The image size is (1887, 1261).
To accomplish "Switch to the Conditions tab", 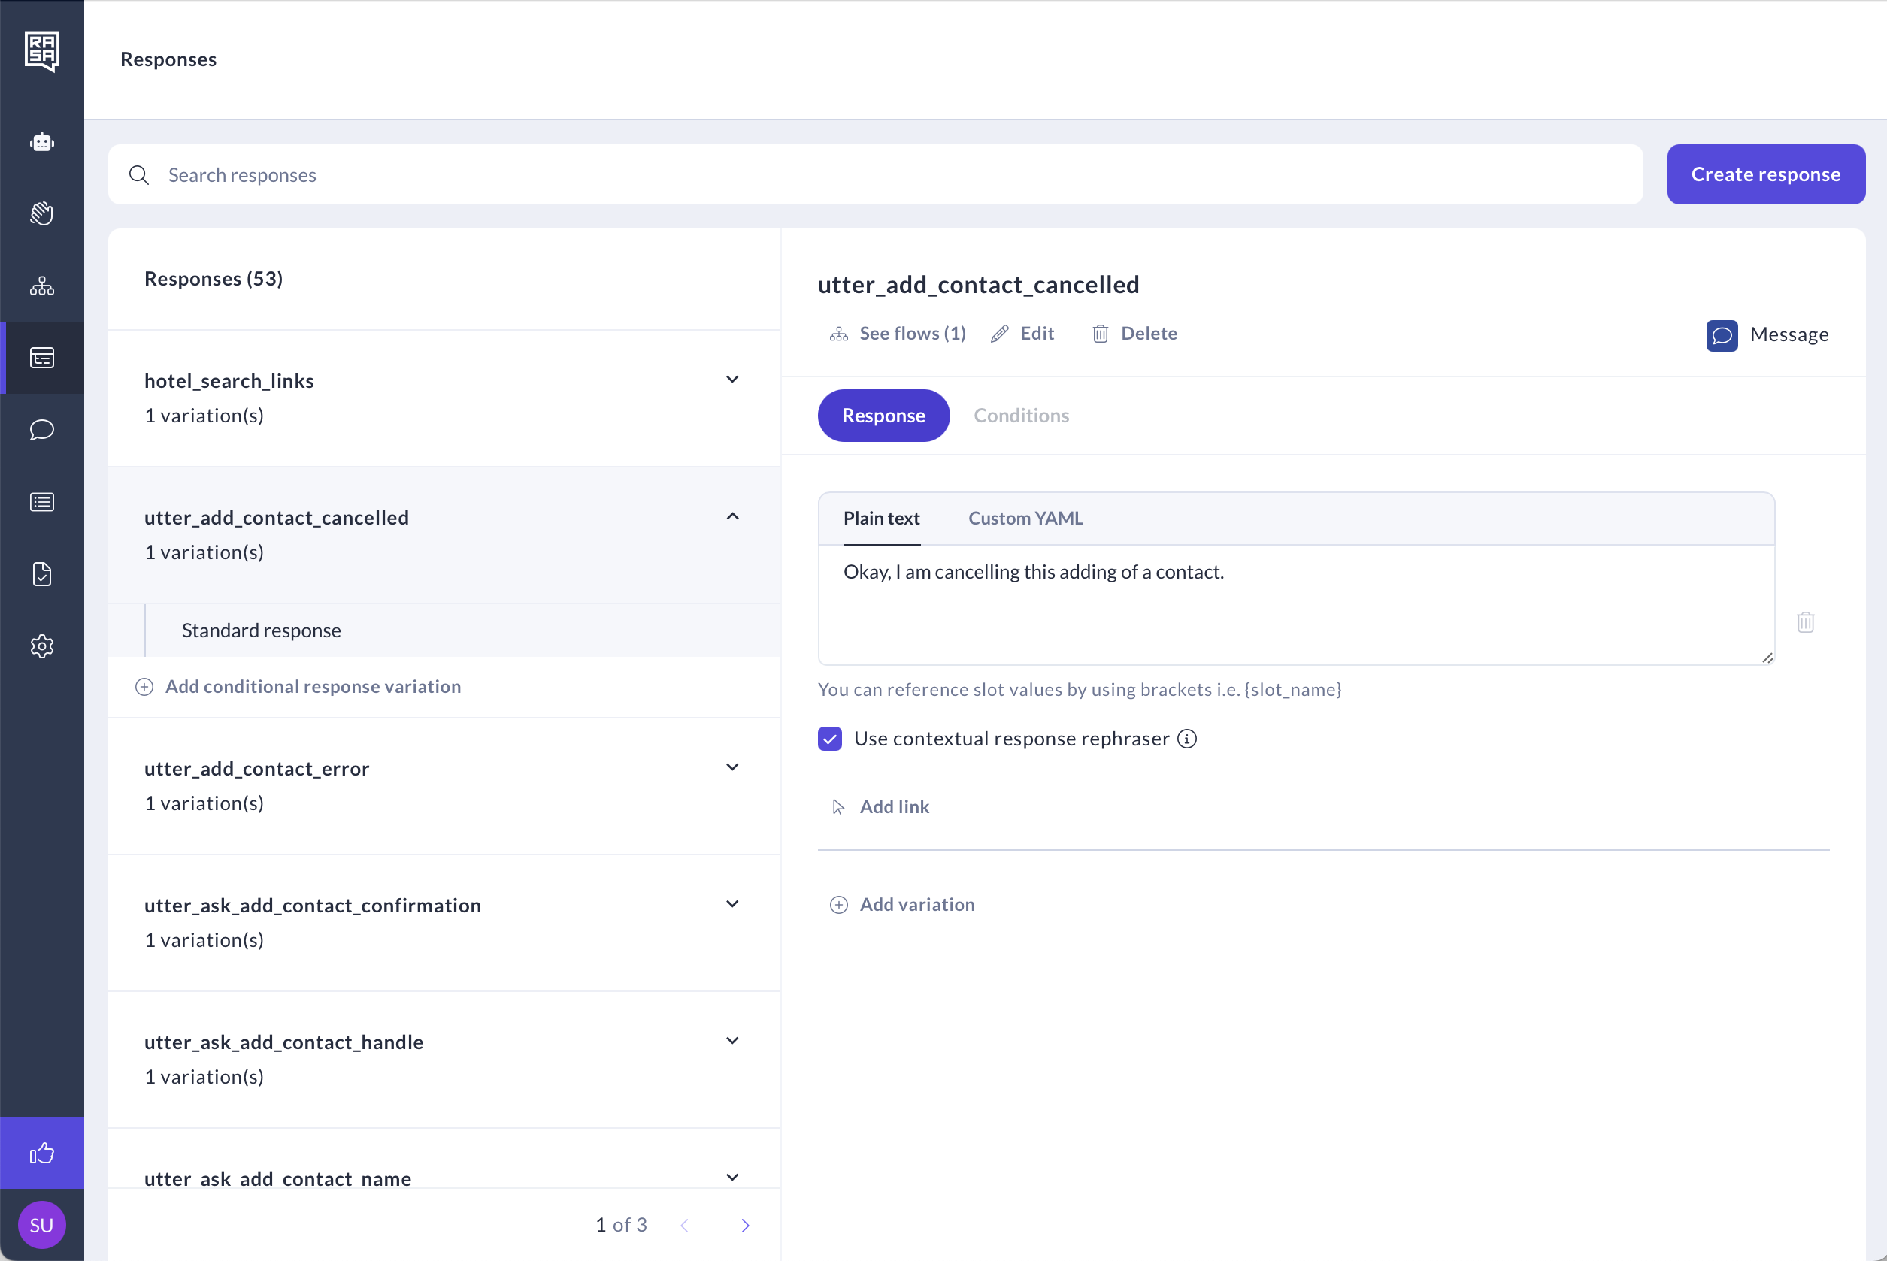I will tap(1021, 415).
